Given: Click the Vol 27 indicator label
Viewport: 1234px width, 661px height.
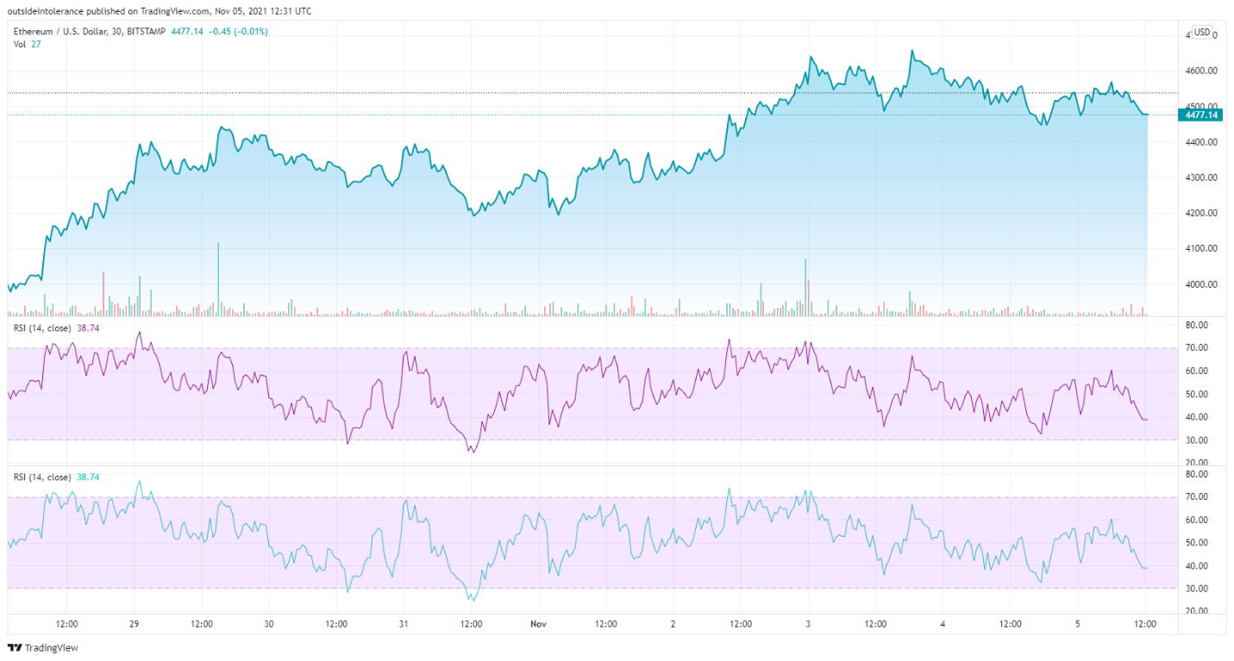Looking at the screenshot, I should coord(27,44).
